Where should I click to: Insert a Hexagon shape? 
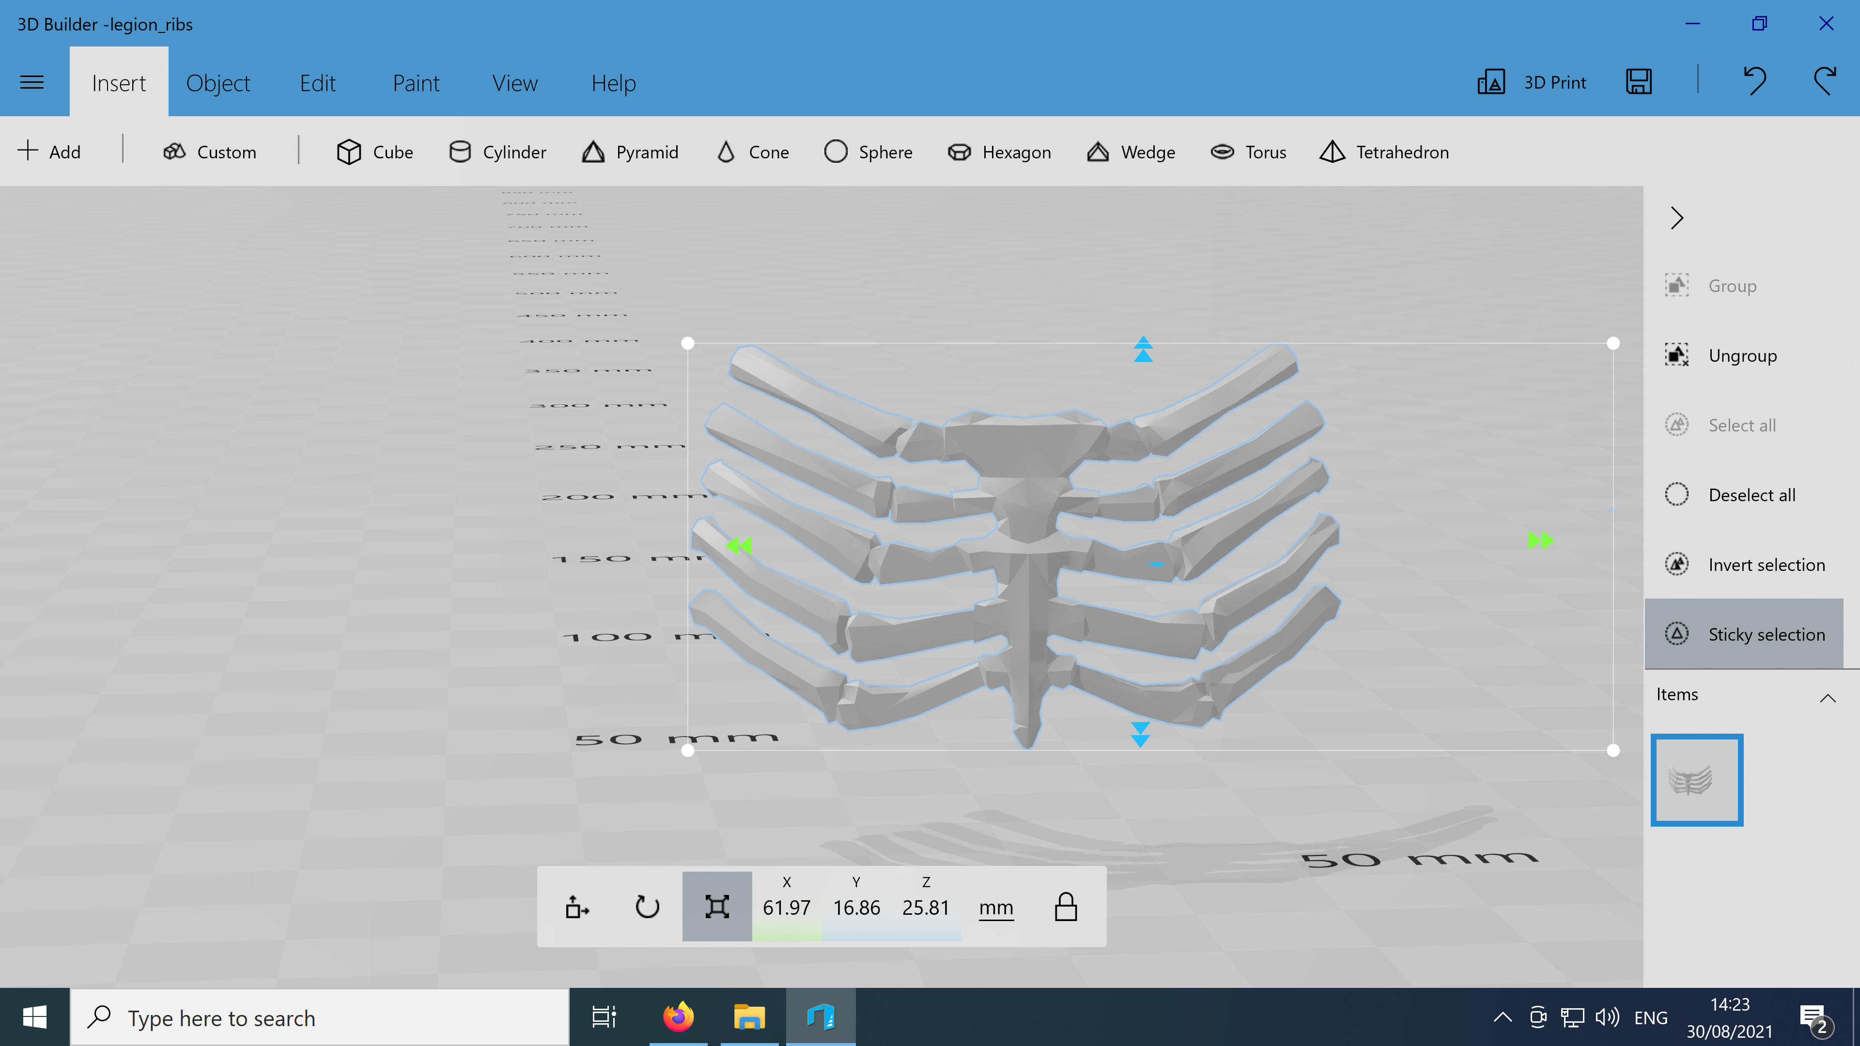pyautogui.click(x=999, y=152)
